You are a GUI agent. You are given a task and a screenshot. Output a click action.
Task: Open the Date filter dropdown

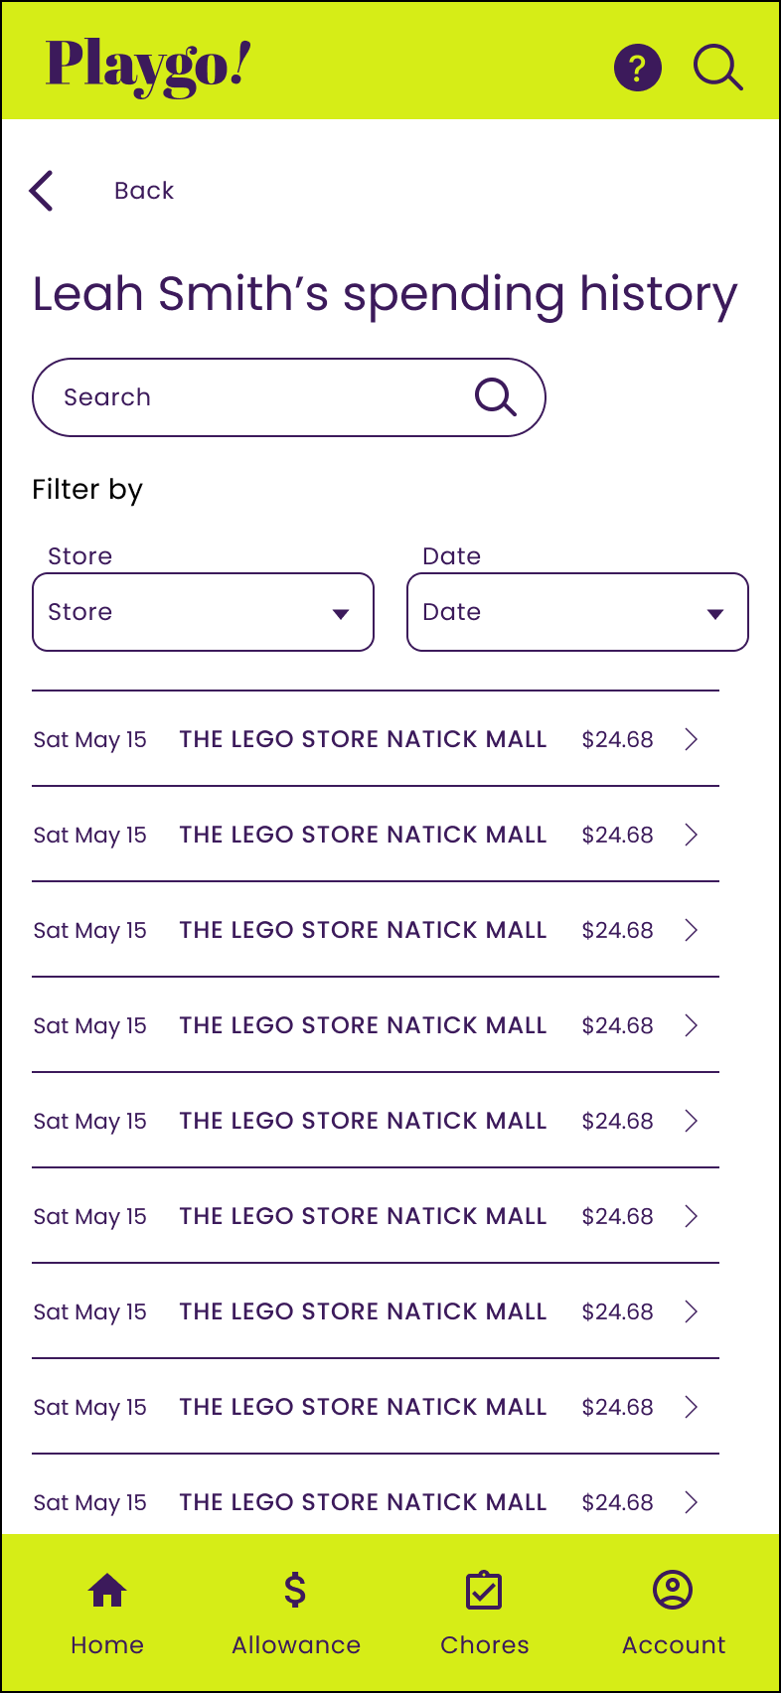577,612
